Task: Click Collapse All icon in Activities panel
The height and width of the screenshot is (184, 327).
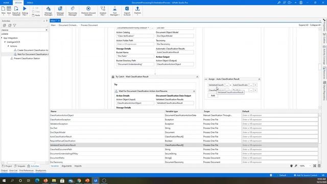Action: (10, 26)
